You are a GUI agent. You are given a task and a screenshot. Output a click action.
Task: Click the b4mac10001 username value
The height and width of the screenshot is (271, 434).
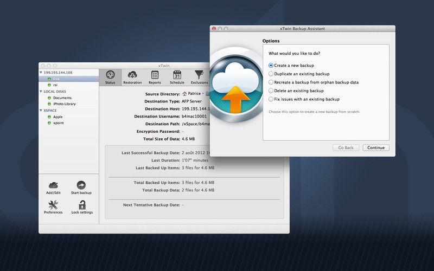pyautogui.click(x=194, y=117)
